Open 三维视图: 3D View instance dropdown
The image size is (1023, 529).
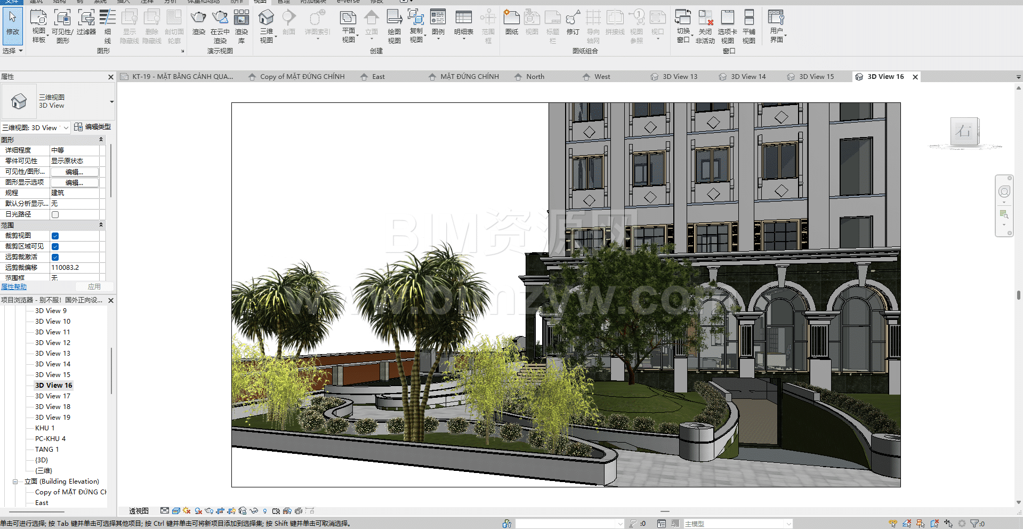click(66, 127)
